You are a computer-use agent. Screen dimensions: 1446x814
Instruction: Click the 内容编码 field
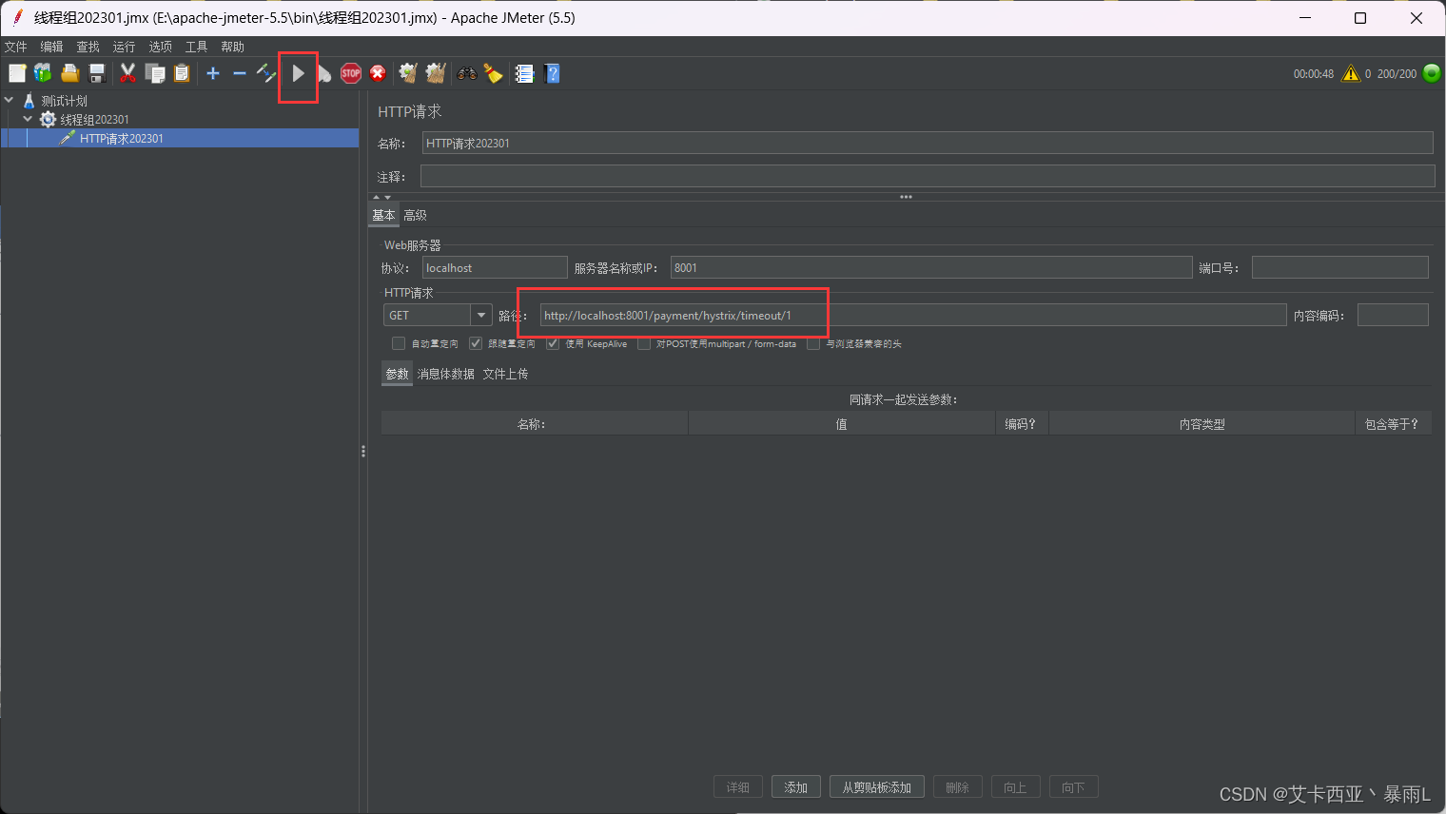1393,315
